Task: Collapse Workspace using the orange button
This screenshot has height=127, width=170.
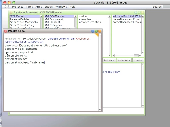Action: coord(100,31)
